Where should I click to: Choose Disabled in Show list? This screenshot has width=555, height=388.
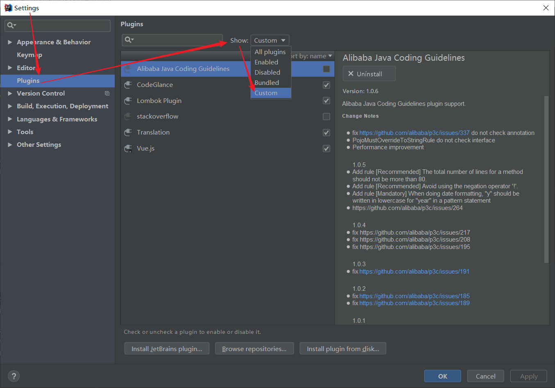point(271,73)
